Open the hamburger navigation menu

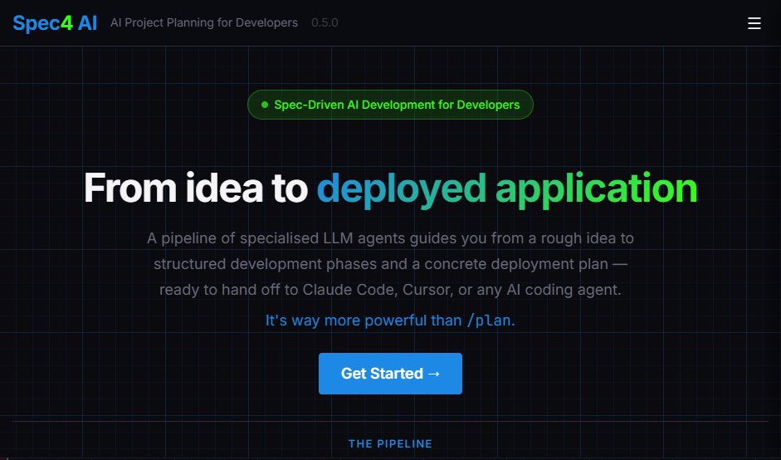(754, 23)
